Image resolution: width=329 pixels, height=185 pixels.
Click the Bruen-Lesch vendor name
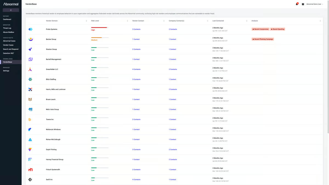pos(51,99)
